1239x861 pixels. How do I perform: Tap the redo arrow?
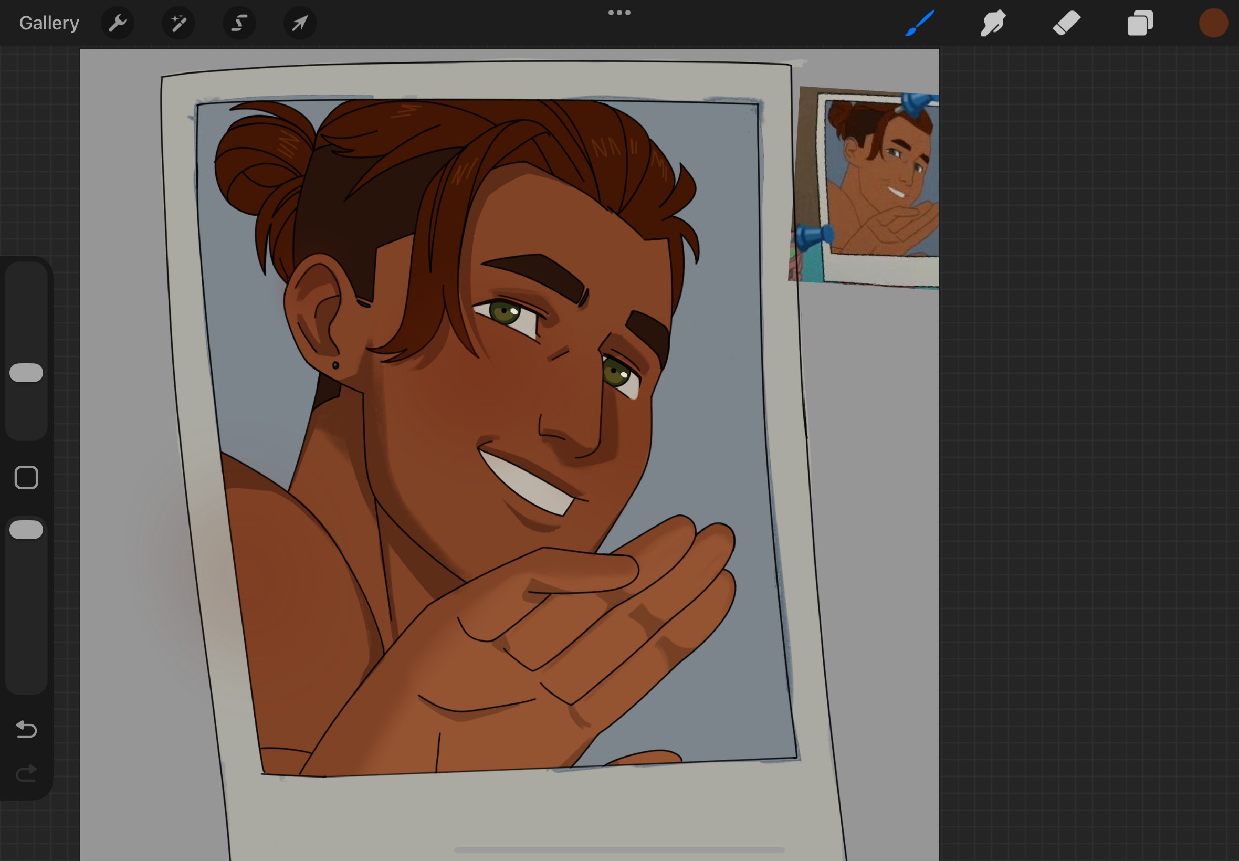tap(26, 774)
